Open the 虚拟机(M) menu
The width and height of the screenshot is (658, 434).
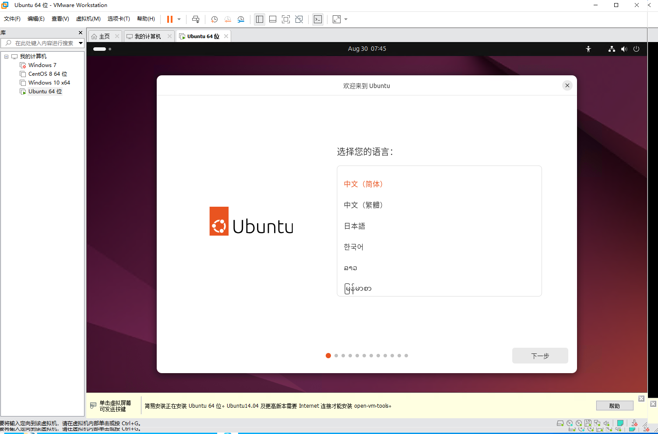(88, 19)
